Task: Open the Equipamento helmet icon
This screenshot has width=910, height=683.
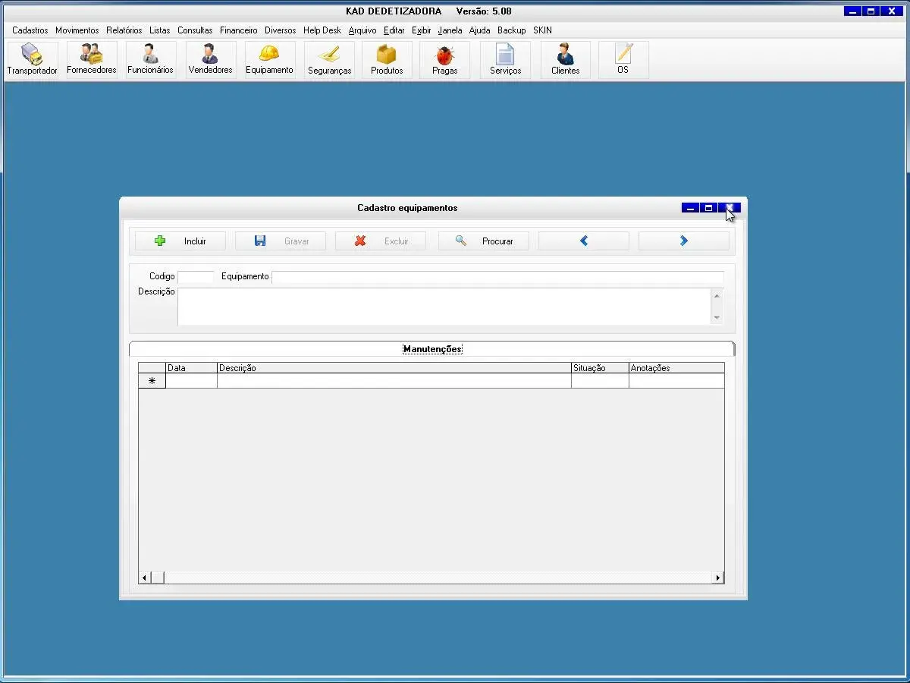Action: pos(269,60)
